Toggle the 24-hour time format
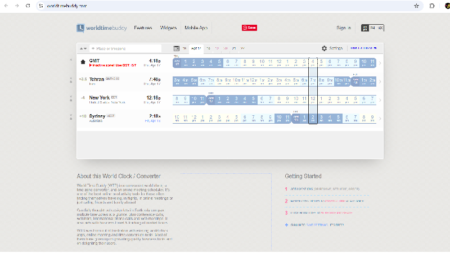 372,28
